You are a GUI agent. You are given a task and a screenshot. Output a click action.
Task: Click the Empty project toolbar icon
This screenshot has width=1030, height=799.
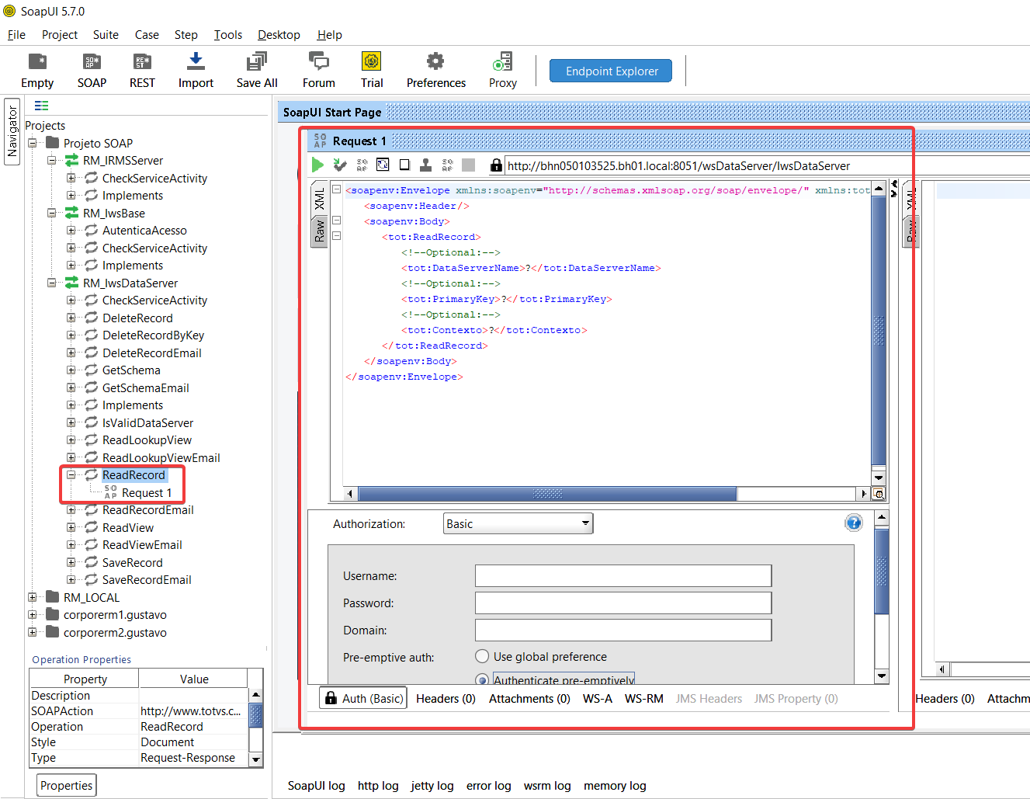[x=37, y=61]
